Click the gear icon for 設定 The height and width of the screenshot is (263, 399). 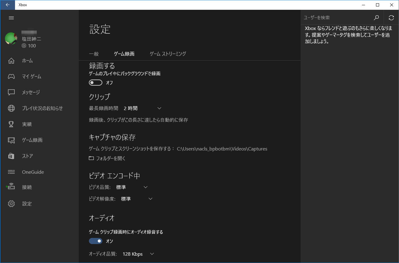pyautogui.click(x=11, y=204)
